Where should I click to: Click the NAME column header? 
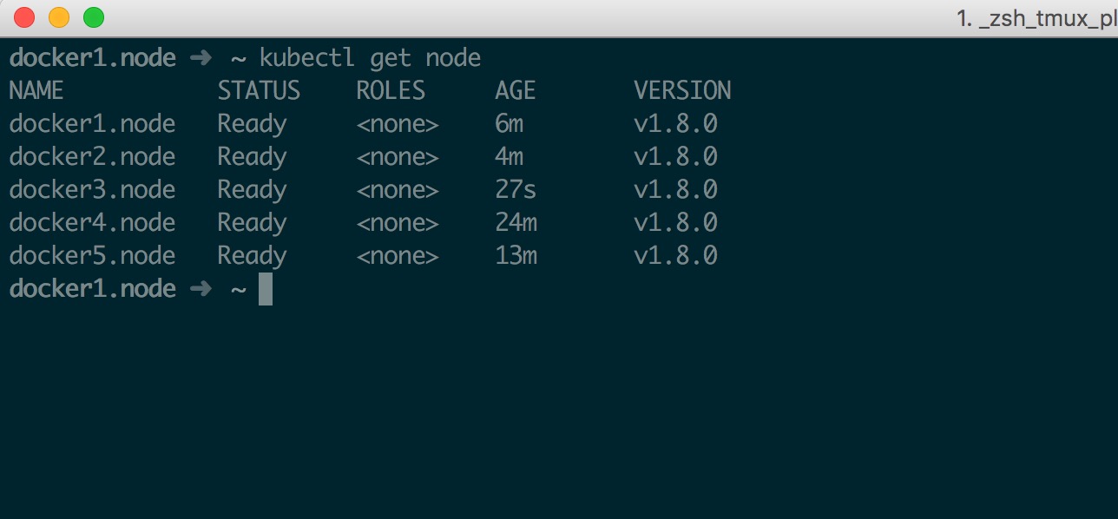pos(36,91)
